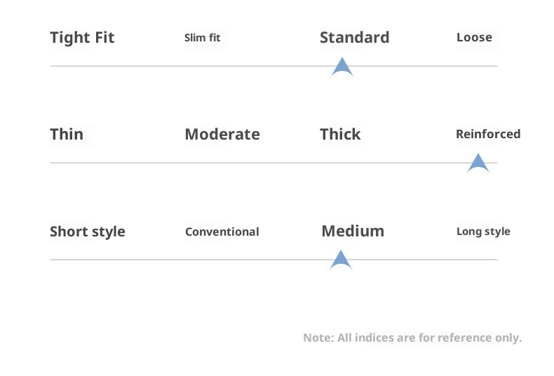Viewport: 554px width, 376px height.
Task: Select the Conventional length label
Action: tap(222, 231)
